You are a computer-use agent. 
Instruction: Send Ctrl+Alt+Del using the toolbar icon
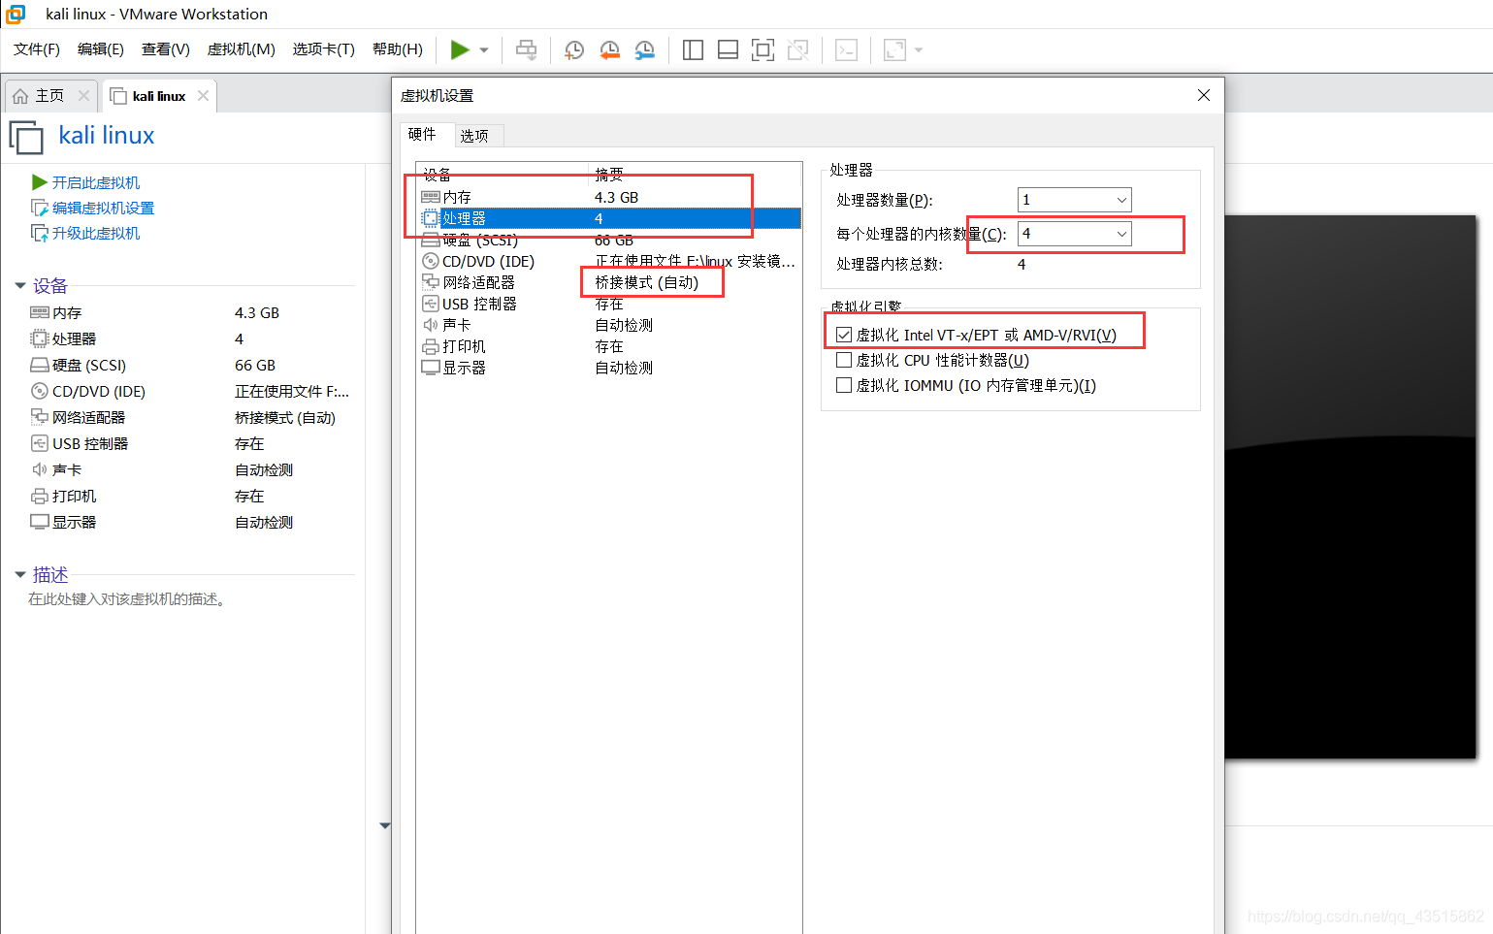tap(527, 49)
